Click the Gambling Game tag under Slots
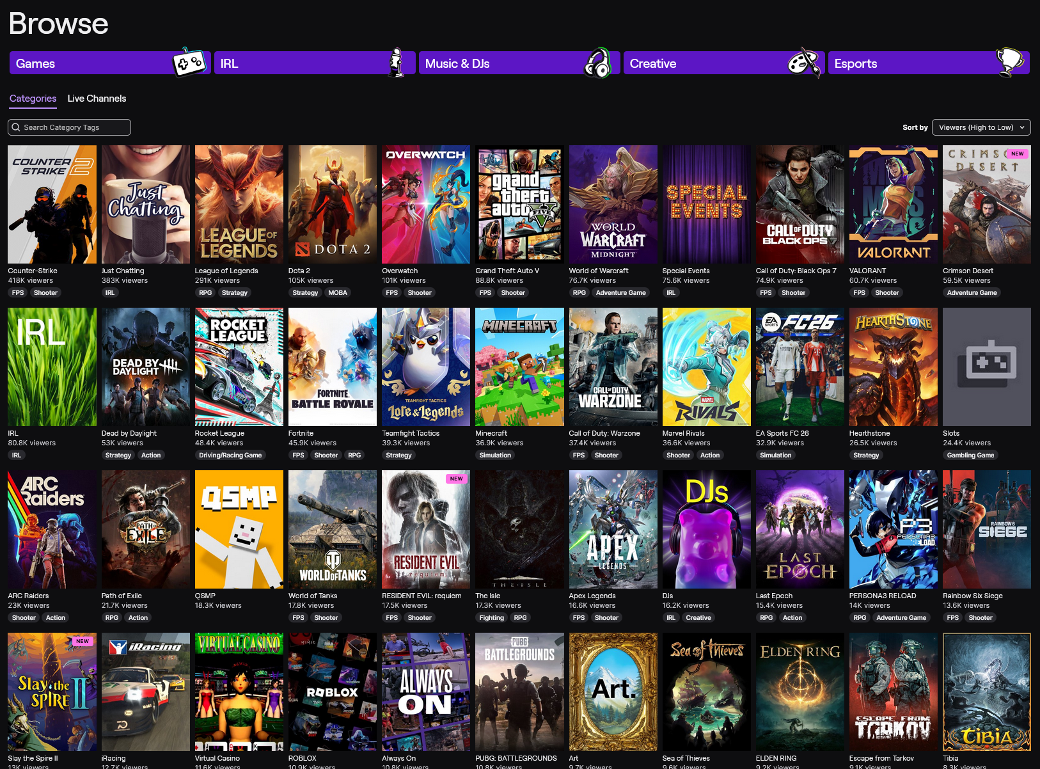This screenshot has width=1040, height=769. click(x=970, y=456)
